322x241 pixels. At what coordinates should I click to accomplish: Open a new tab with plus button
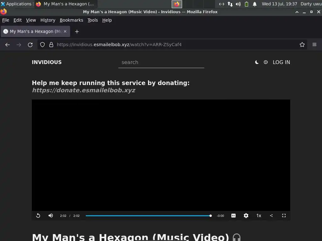coord(77,32)
